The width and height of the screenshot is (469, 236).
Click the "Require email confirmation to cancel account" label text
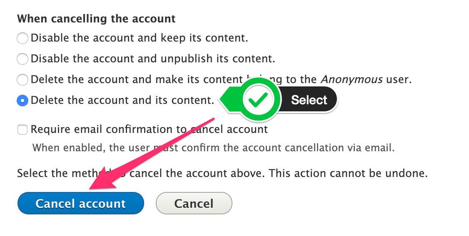(149, 129)
